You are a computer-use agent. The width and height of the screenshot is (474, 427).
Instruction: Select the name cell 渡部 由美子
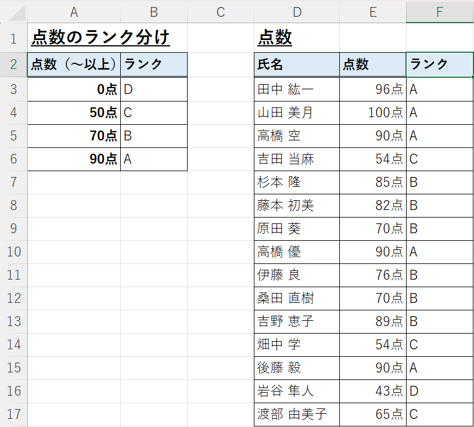pos(297,414)
